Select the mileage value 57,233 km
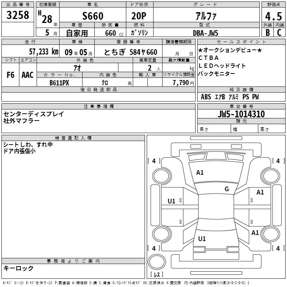This screenshot has height=287, width=287. [x=43, y=52]
